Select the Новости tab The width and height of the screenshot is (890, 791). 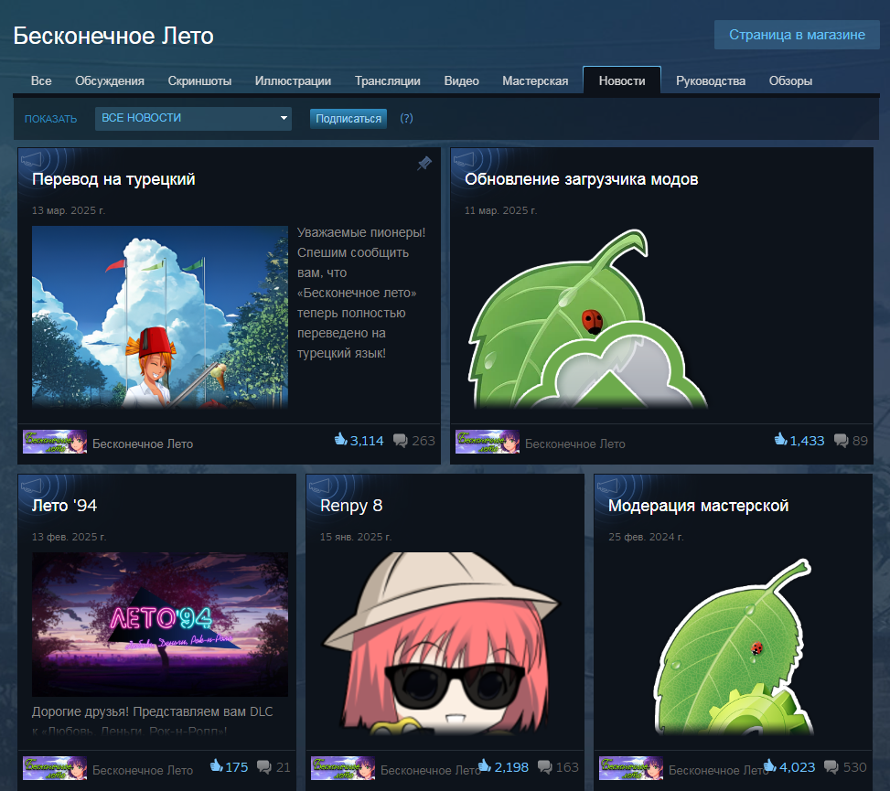(x=622, y=80)
